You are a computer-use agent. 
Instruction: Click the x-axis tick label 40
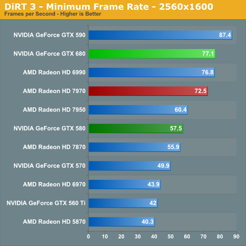[x=154, y=237]
